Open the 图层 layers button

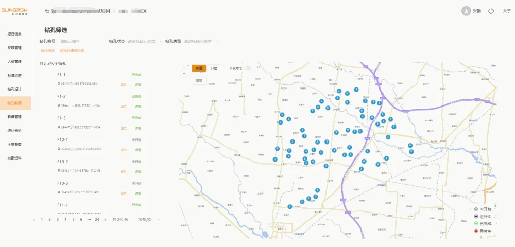pyautogui.click(x=199, y=81)
